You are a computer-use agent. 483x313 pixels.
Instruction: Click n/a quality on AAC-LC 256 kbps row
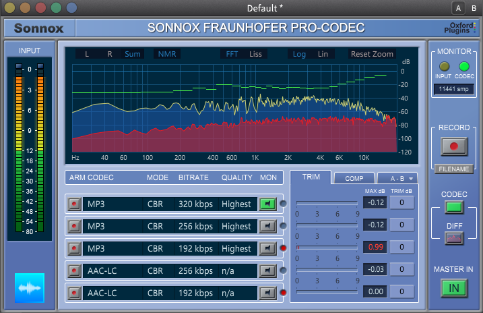click(238, 271)
